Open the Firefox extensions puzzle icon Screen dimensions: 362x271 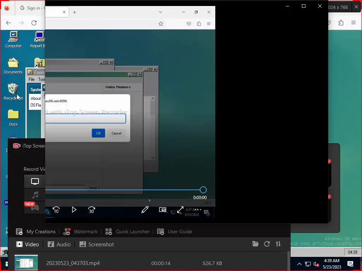point(341,23)
